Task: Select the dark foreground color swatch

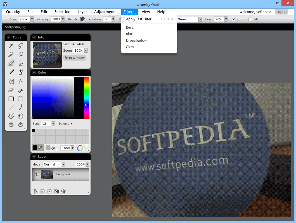Action: [35, 148]
